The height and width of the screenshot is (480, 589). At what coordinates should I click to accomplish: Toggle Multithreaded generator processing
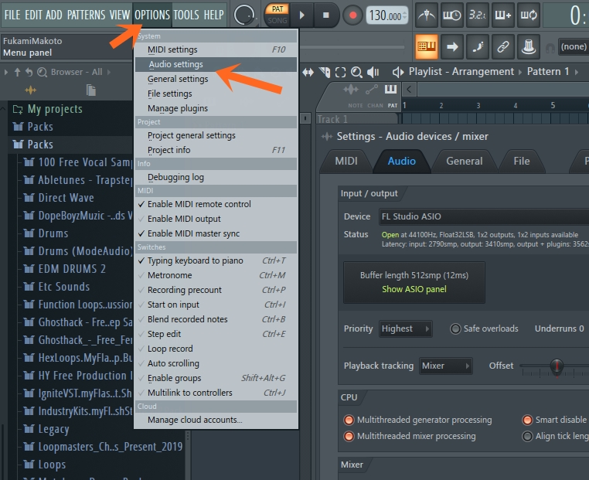pyautogui.click(x=349, y=420)
